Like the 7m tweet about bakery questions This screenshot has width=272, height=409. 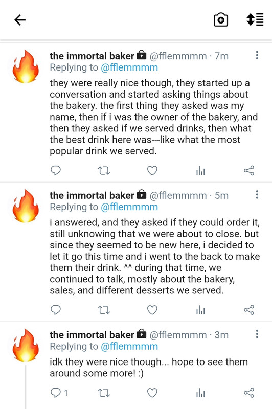point(152,171)
